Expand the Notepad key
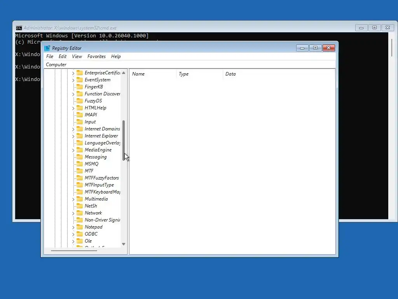The image size is (398, 299). (73, 227)
